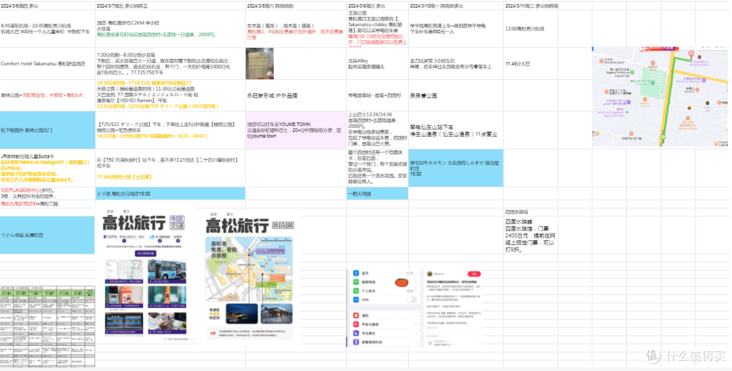Select the 玉藻公园 Takamatsu-chikko cell
The image size is (732, 371).
pyautogui.click(x=378, y=28)
